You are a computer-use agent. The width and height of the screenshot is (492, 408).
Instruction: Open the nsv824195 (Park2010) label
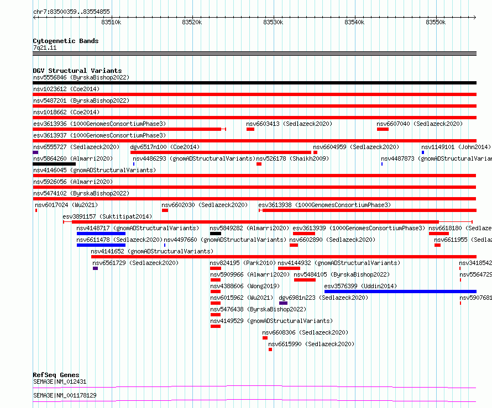coord(243,263)
